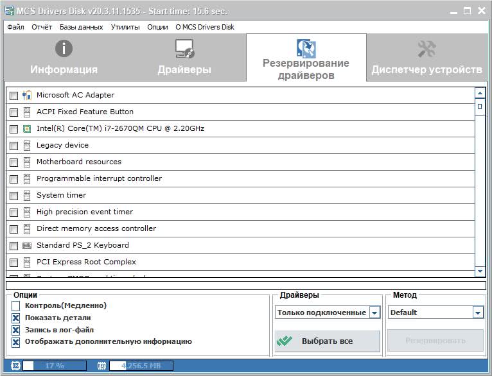Image resolution: width=492 pixels, height=376 pixels.
Task: Check the Legacy device checkbox
Action: 13,146
